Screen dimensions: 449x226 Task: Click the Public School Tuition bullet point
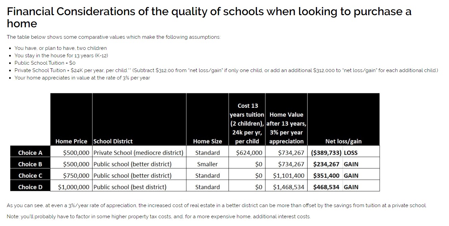click(x=45, y=63)
